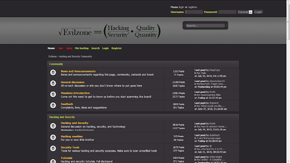Open the Hacking and Security category header
The height and width of the screenshot is (163, 290).
click(x=62, y=117)
